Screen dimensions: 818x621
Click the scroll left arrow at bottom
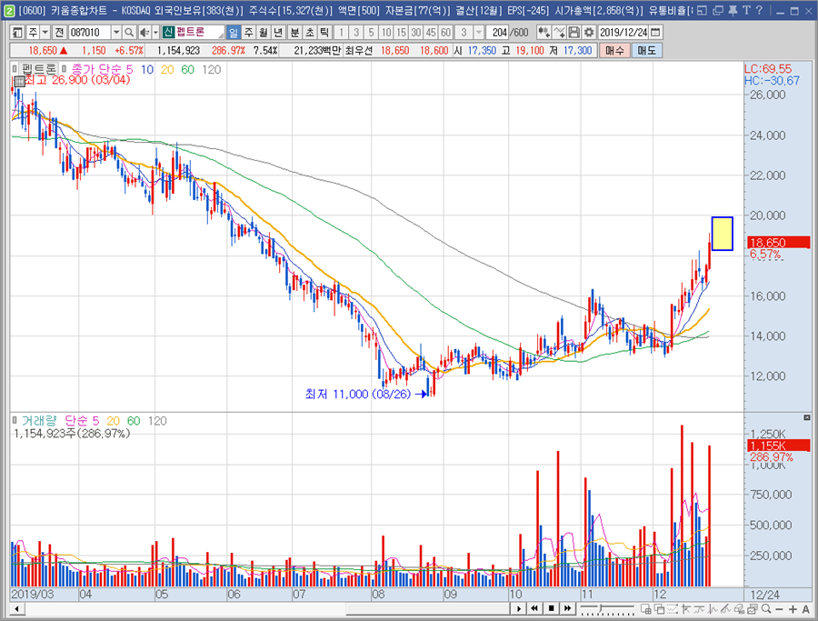tap(17, 608)
